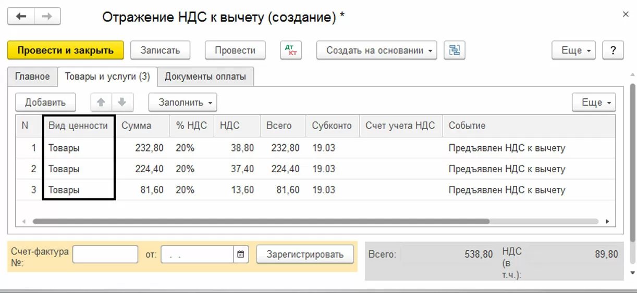Click Товары cell in row 2

[x=78, y=169]
